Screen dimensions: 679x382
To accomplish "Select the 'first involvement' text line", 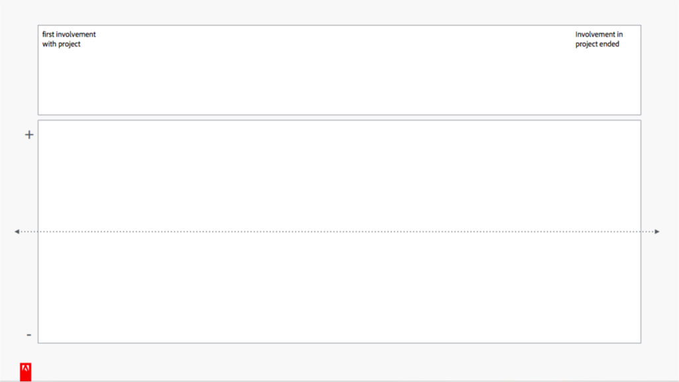I will (69, 34).
